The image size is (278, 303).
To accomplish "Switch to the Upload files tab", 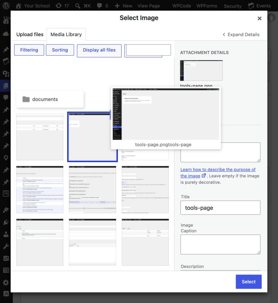I will [x=30, y=34].
